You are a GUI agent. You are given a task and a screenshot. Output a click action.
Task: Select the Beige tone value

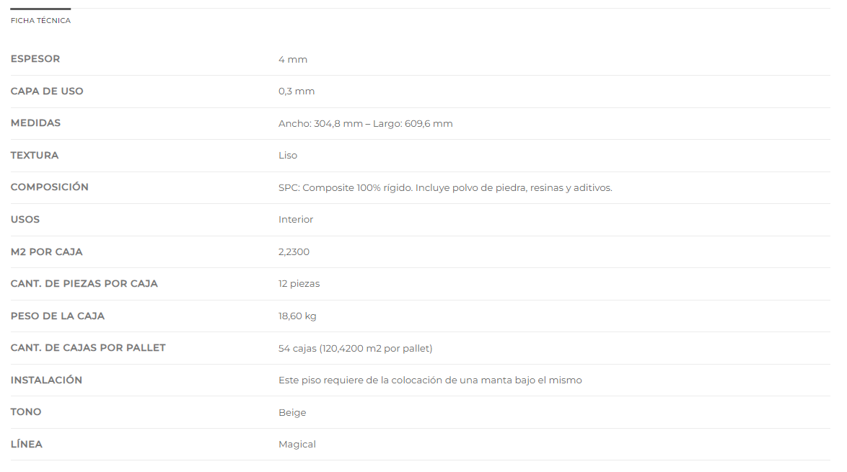point(292,413)
